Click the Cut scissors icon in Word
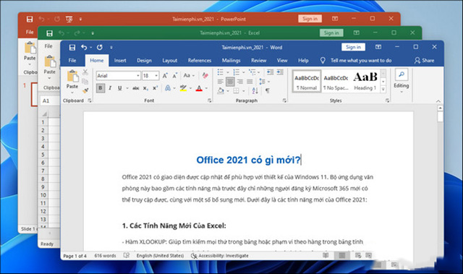The height and width of the screenshot is (274, 463). [x=85, y=72]
